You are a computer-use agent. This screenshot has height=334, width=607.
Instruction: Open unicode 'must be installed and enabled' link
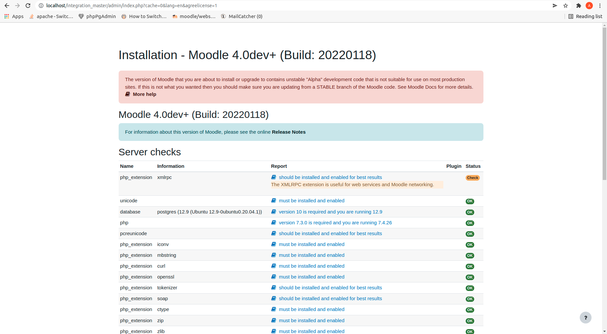pyautogui.click(x=312, y=201)
